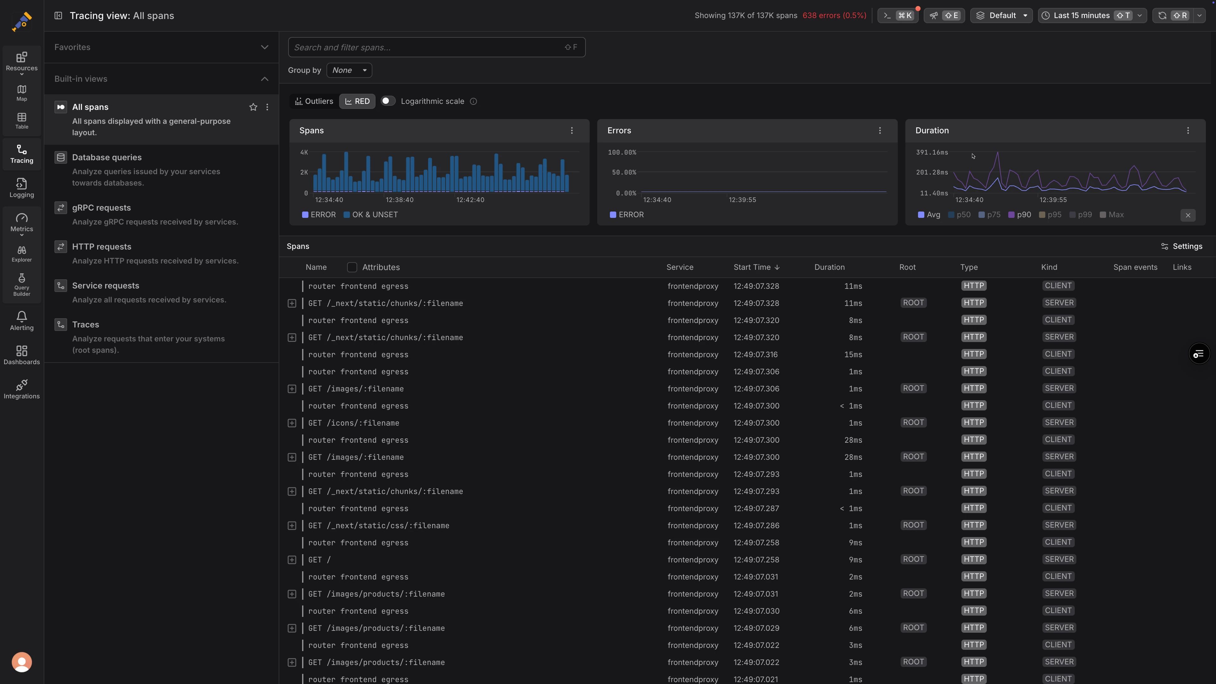The width and height of the screenshot is (1216, 684).
Task: Open the Map view icon
Action: (21, 93)
